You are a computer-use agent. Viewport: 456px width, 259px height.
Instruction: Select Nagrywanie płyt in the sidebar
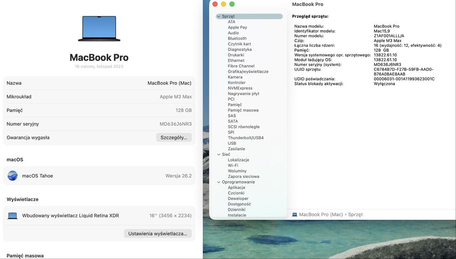point(244,93)
